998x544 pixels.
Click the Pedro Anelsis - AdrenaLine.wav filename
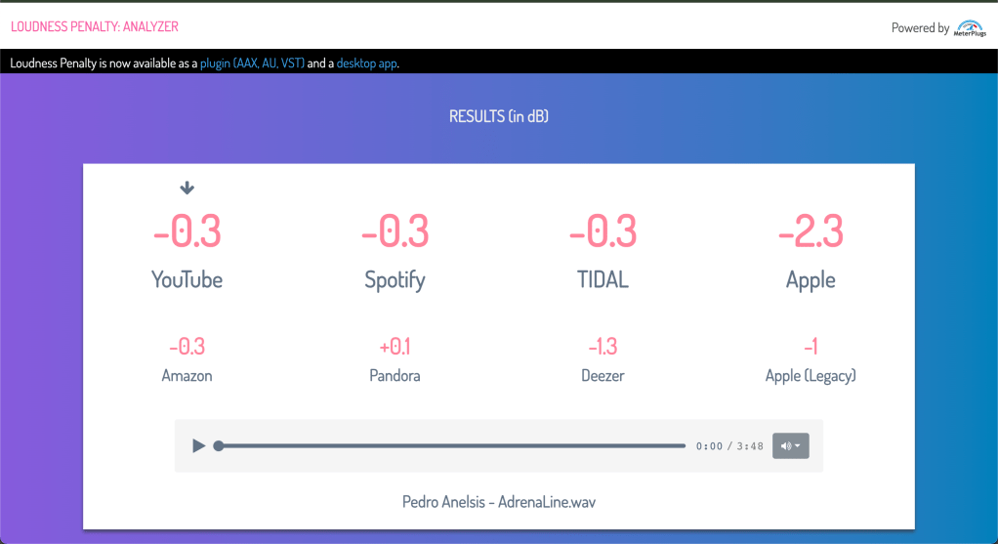[498, 502]
